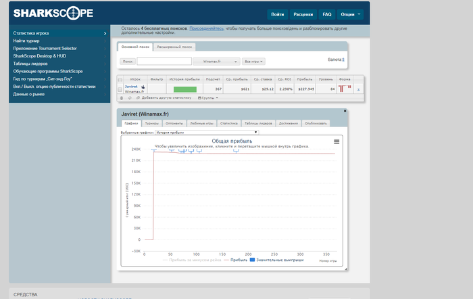Toggle 'Прибыль' series in chart legend
Viewport: 473px width, 299px height.
click(x=236, y=260)
